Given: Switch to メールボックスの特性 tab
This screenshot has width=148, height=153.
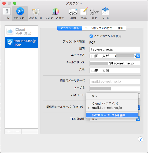Looking at the screenshot, I should pos(98,28).
